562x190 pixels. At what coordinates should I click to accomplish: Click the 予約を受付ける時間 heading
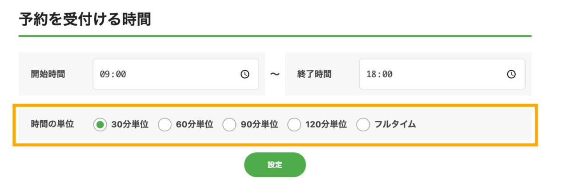click(x=84, y=20)
